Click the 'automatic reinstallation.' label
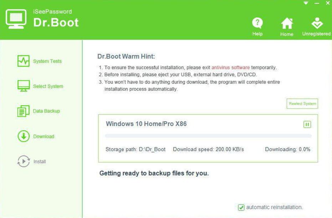Image resolution: width=332 pixels, height=218 pixels. tap(275, 207)
